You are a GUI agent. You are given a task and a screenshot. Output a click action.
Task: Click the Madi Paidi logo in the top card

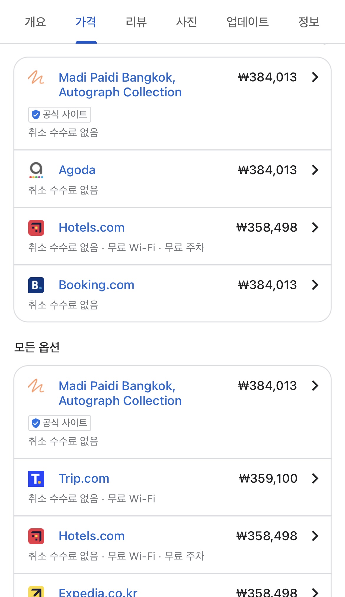click(36, 77)
